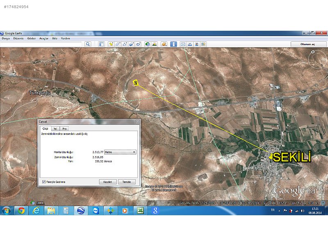Click the TR language indicator
Screen dimensions: 328x246
[273, 210]
